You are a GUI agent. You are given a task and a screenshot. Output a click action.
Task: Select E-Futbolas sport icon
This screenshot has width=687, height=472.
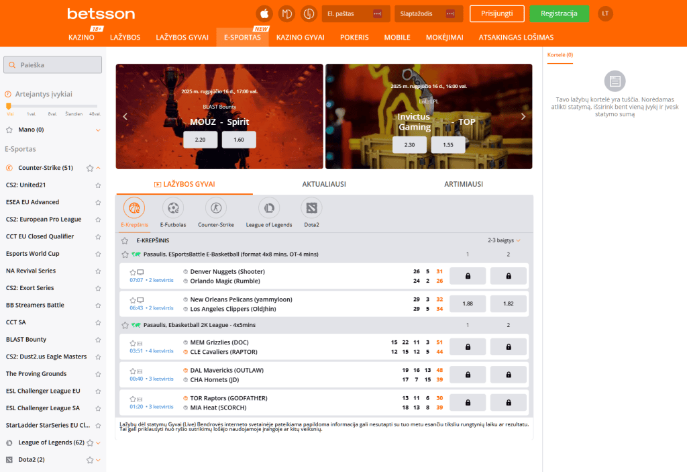pos(173,208)
